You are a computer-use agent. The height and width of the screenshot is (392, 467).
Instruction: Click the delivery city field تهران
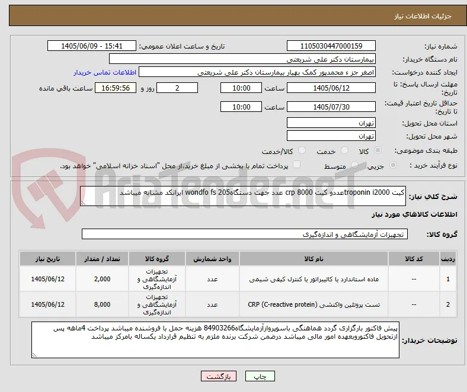tap(331, 136)
